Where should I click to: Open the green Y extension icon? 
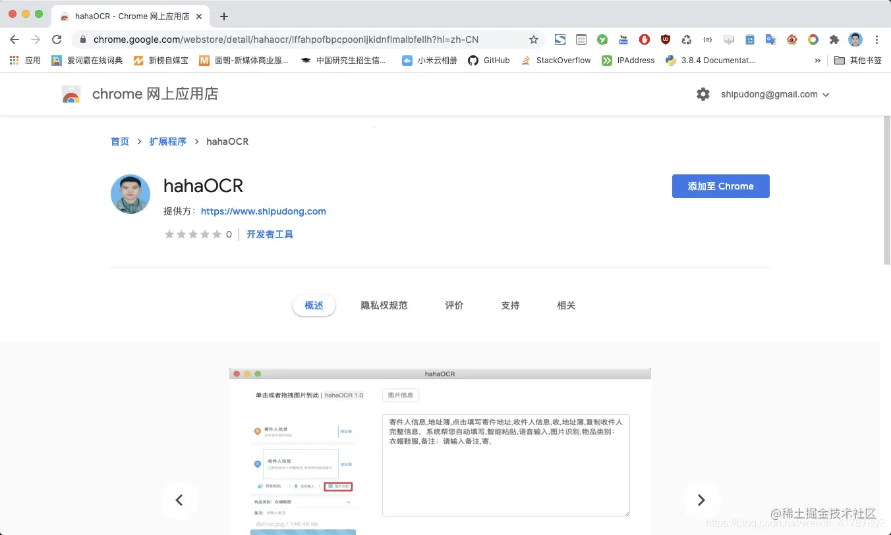click(x=602, y=39)
